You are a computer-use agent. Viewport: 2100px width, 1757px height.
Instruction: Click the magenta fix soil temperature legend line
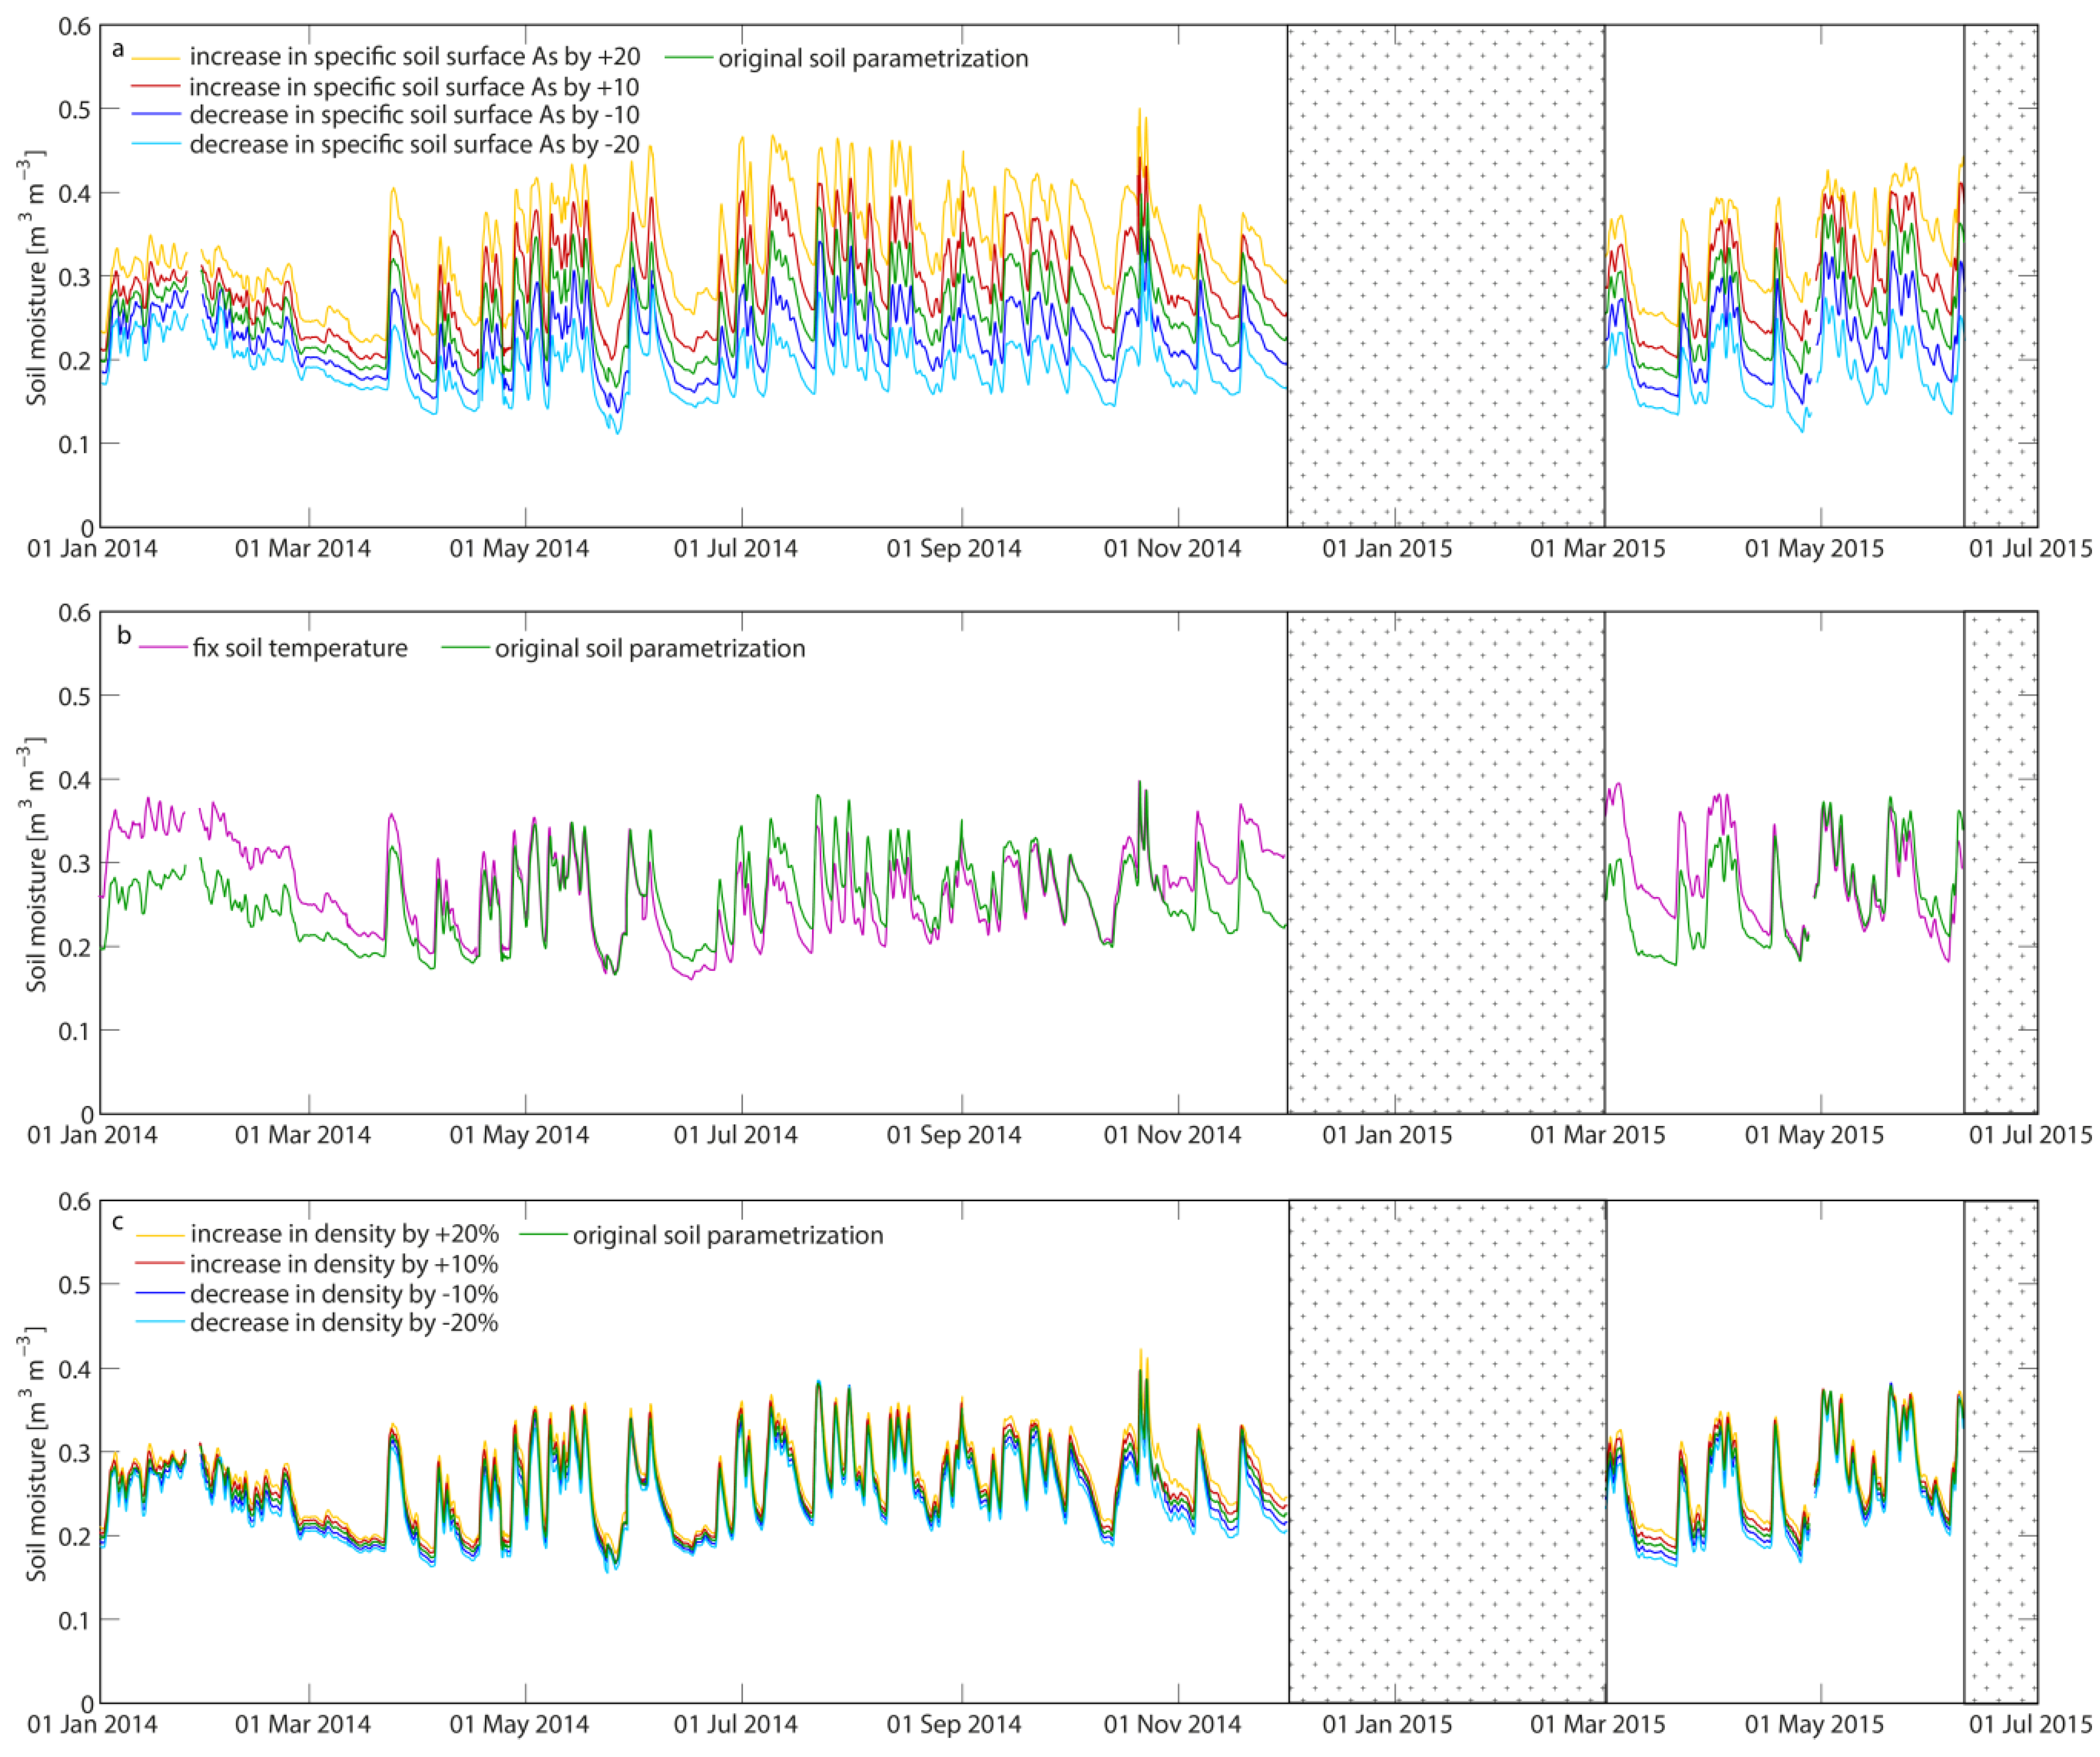coord(163,648)
